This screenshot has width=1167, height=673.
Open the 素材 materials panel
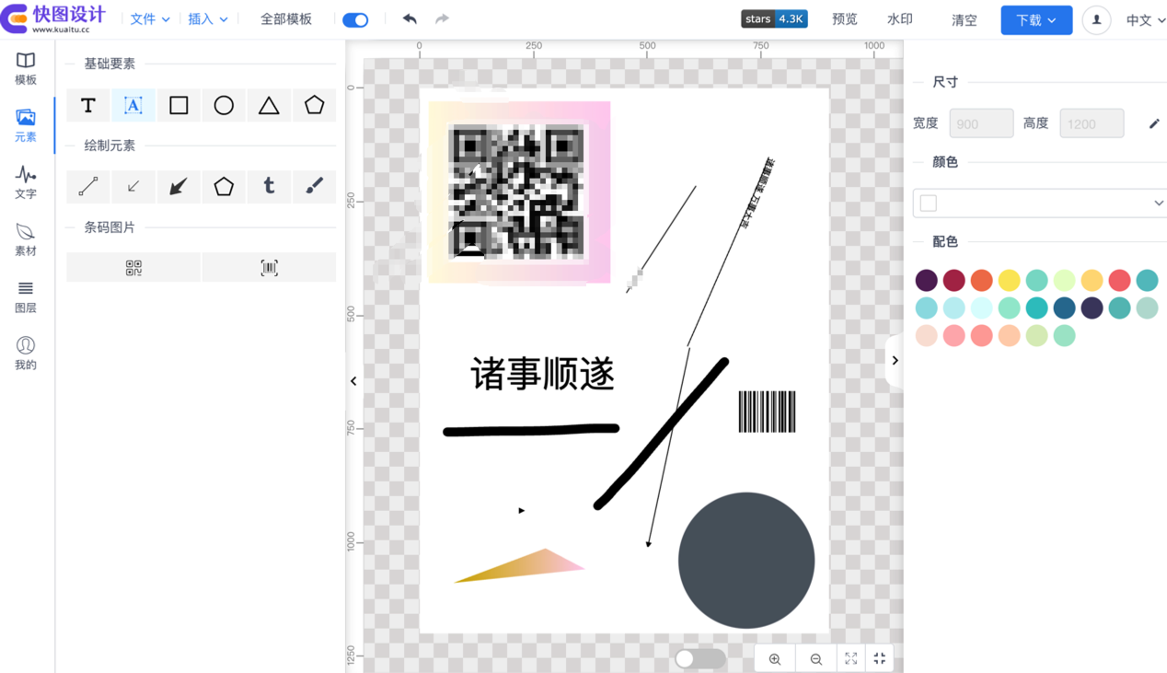[x=25, y=238]
